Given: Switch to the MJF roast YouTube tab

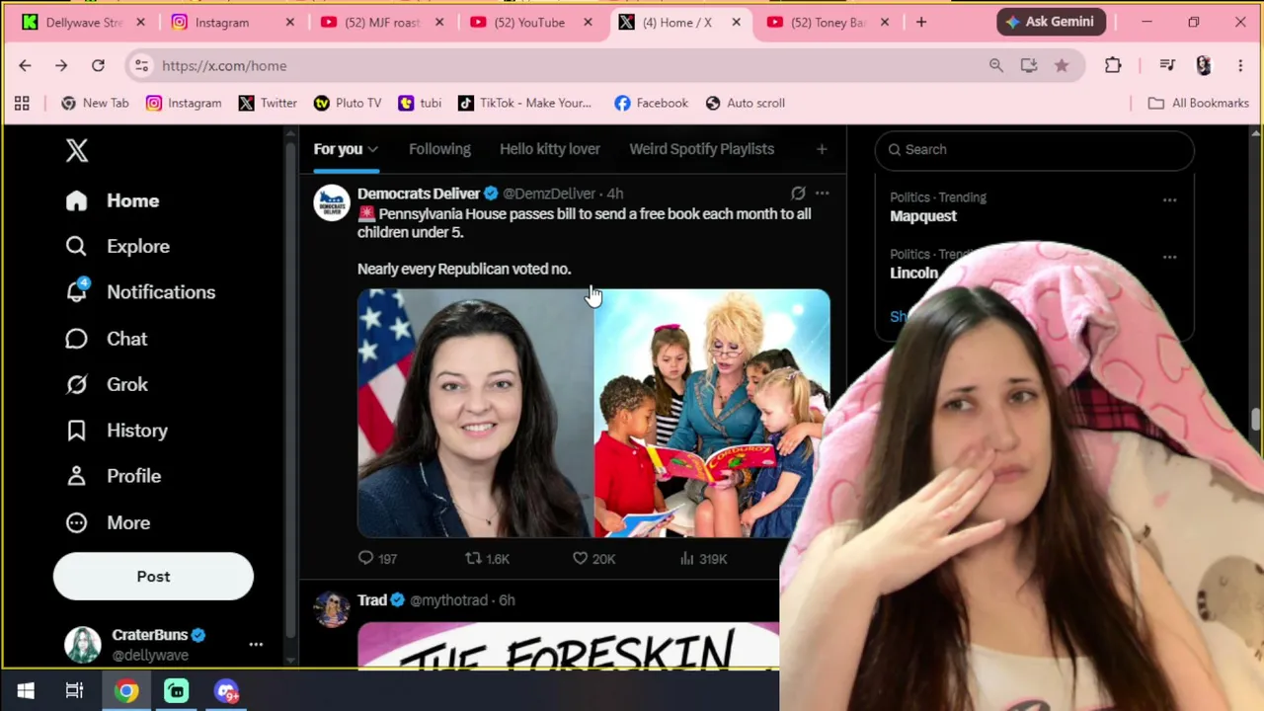Looking at the screenshot, I should pyautogui.click(x=381, y=22).
